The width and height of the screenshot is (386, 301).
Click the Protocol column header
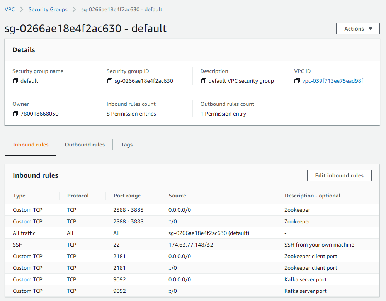[78, 196]
